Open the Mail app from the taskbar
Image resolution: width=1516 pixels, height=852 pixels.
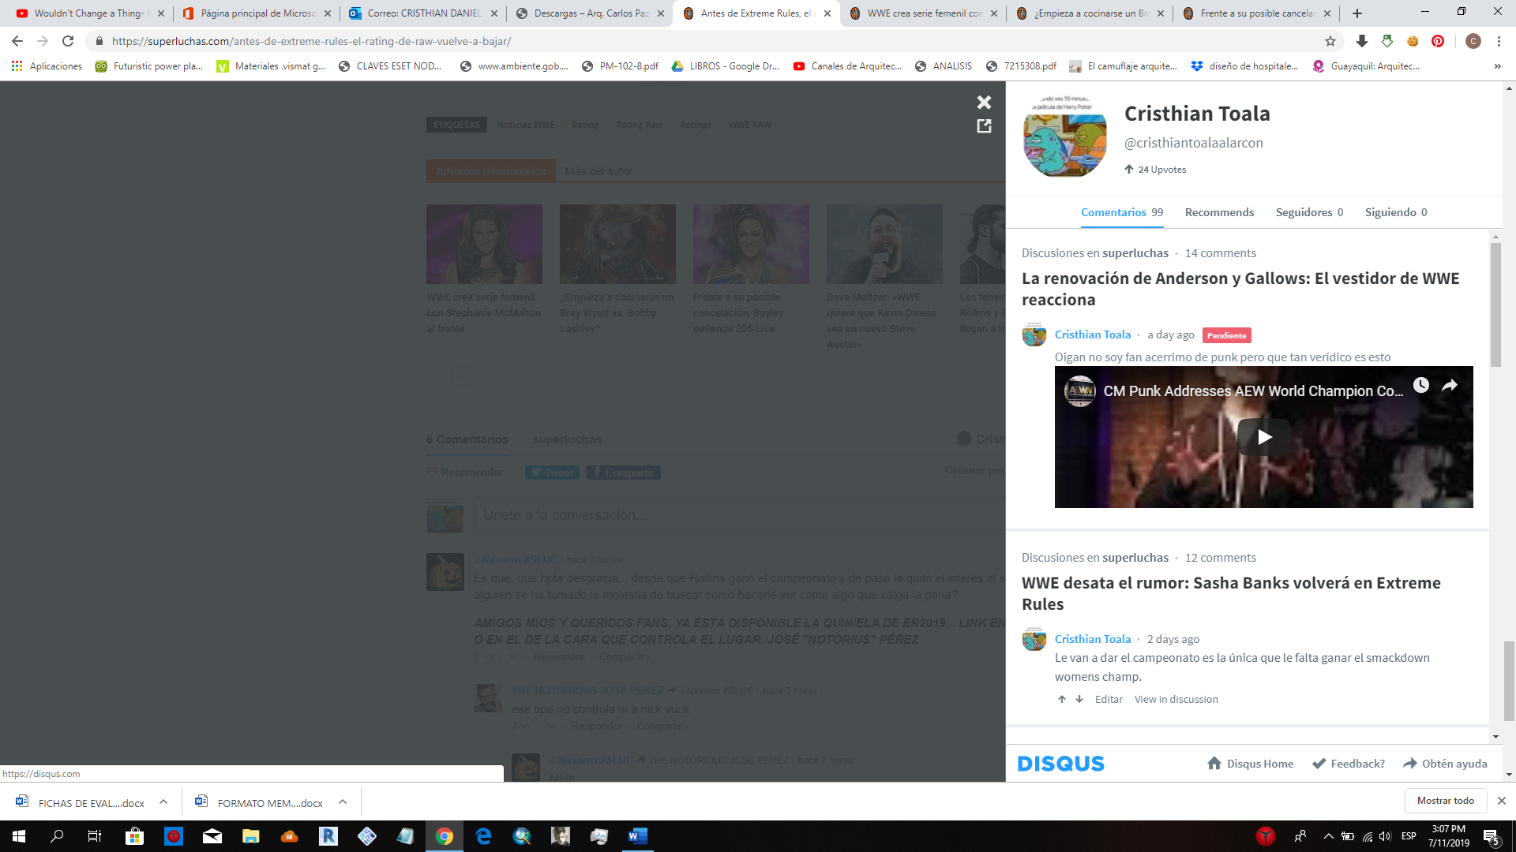(212, 836)
